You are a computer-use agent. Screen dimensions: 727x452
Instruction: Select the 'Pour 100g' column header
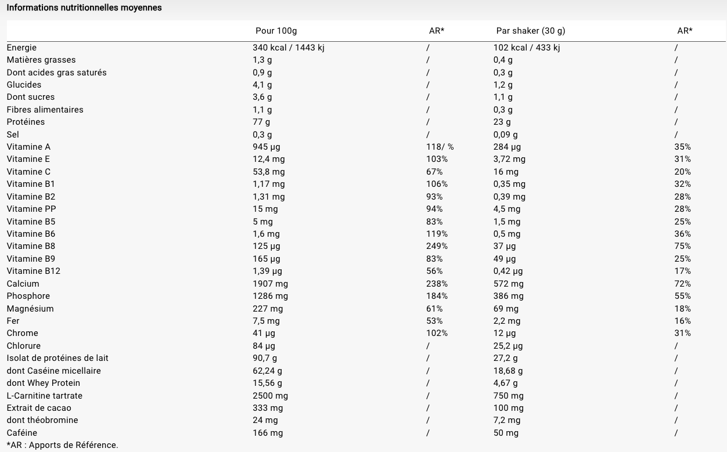point(276,31)
